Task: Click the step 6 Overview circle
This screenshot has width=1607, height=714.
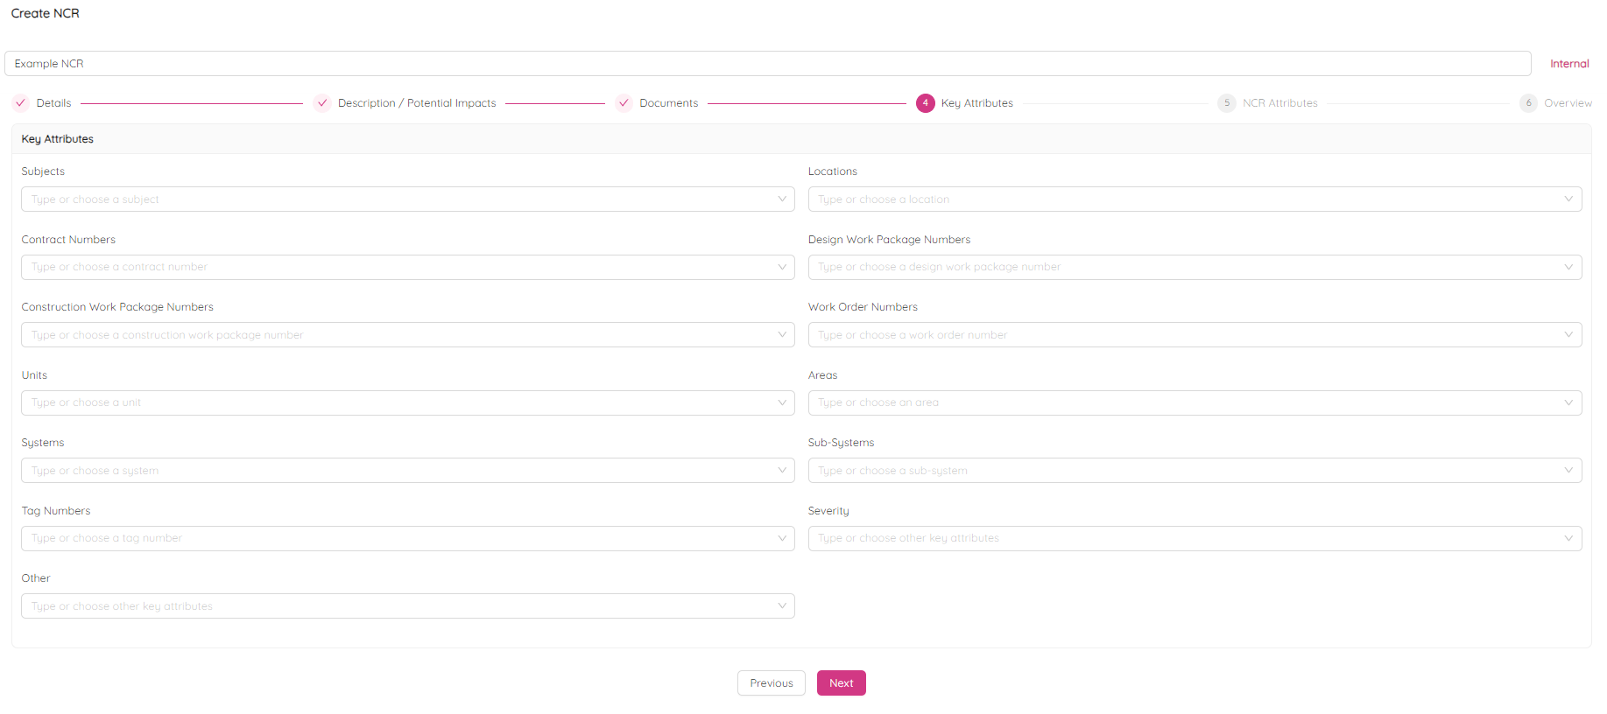Action: point(1528,103)
